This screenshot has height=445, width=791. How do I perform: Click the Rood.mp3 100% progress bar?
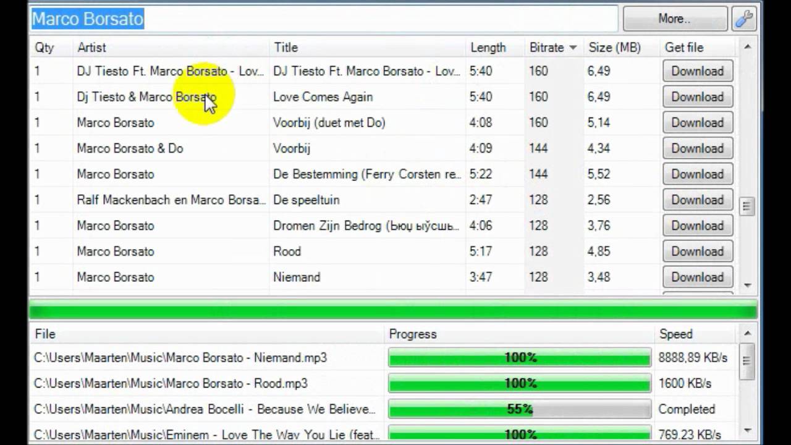point(520,384)
